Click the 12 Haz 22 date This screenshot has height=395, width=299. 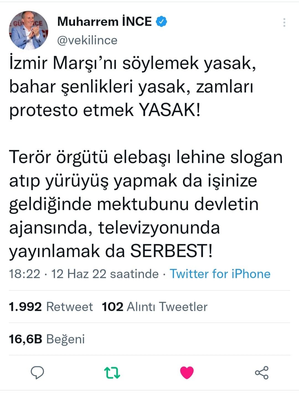pos(79,274)
